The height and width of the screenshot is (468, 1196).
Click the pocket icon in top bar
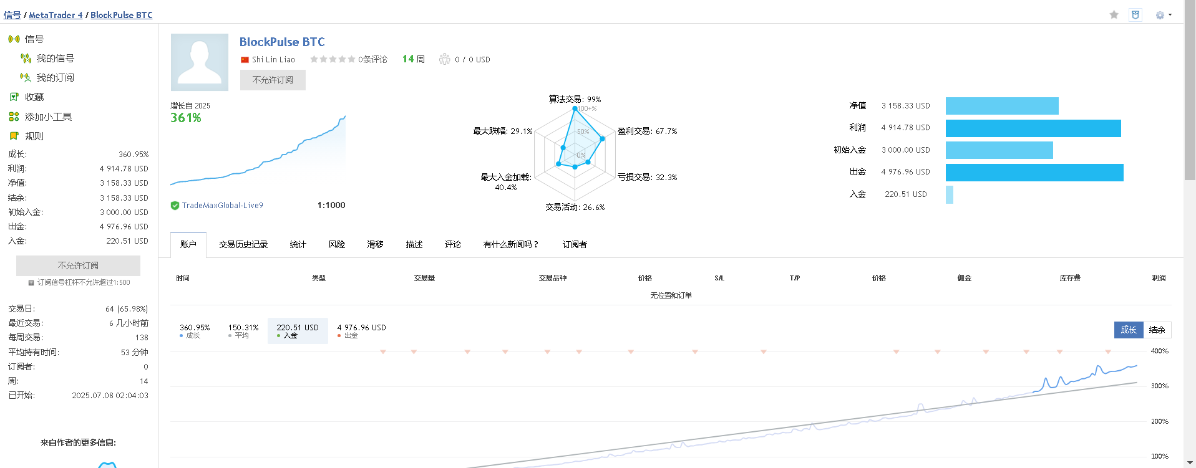click(1135, 15)
